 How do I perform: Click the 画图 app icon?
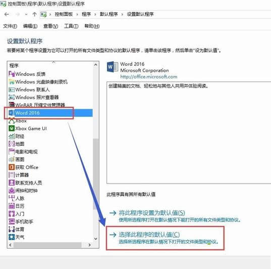[12, 159]
